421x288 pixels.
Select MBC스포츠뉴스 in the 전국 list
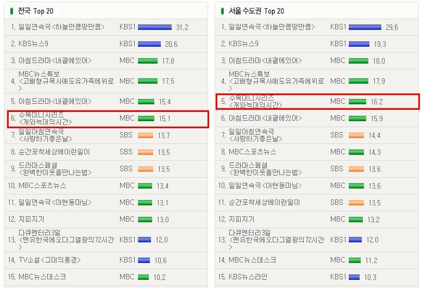[x=42, y=186]
